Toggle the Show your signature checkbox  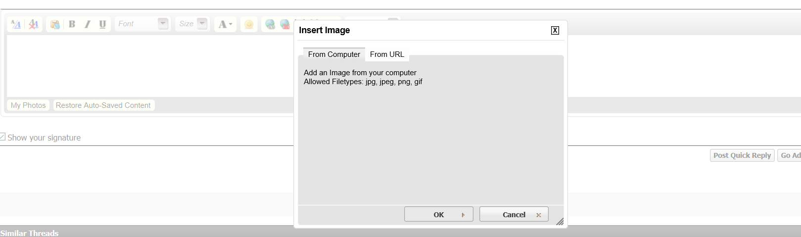click(x=2, y=137)
